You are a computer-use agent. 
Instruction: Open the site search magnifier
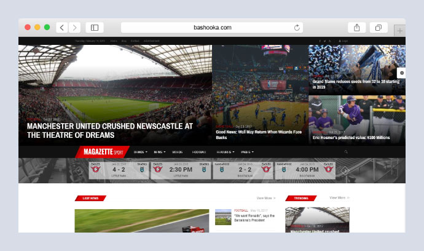pos(346,152)
